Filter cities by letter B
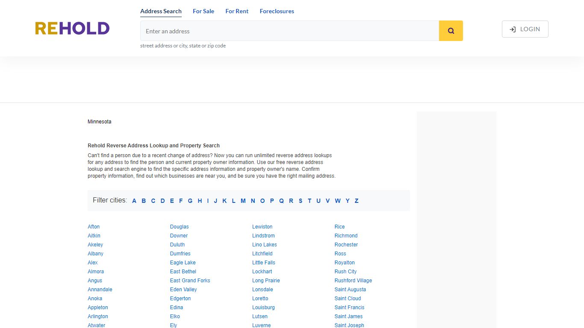The image size is (584, 328). point(144,201)
